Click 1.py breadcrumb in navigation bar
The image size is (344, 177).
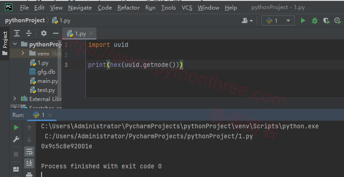click(61, 20)
